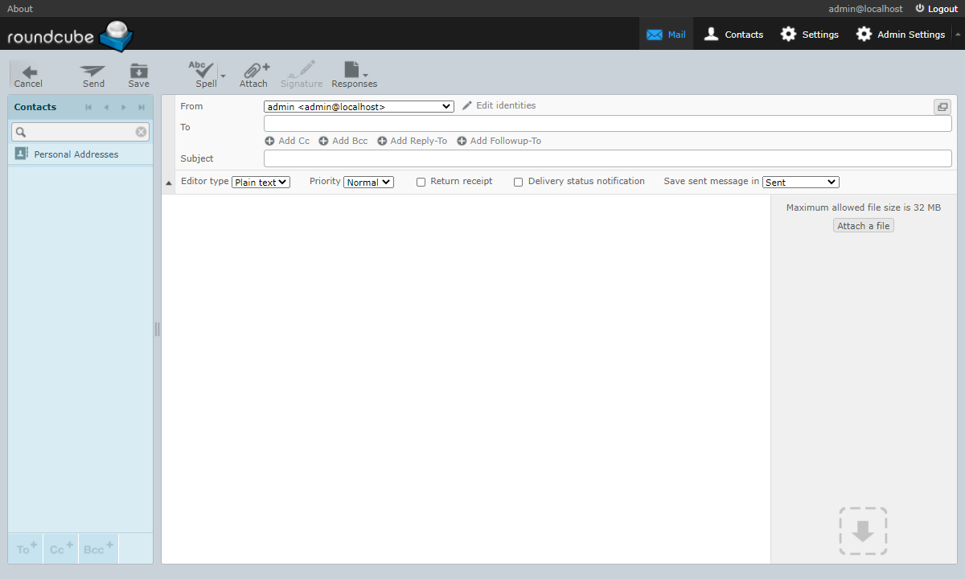This screenshot has height=579, width=965.
Task: Click into the Subject field
Action: tap(607, 158)
